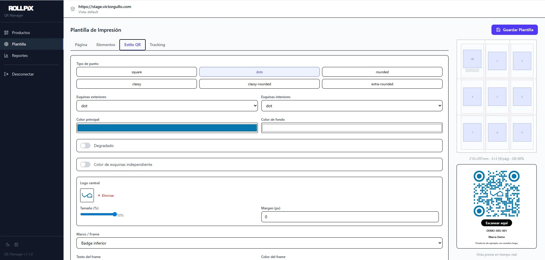
Task: Click cell 3 in the page layout preview
Action: click(522, 61)
